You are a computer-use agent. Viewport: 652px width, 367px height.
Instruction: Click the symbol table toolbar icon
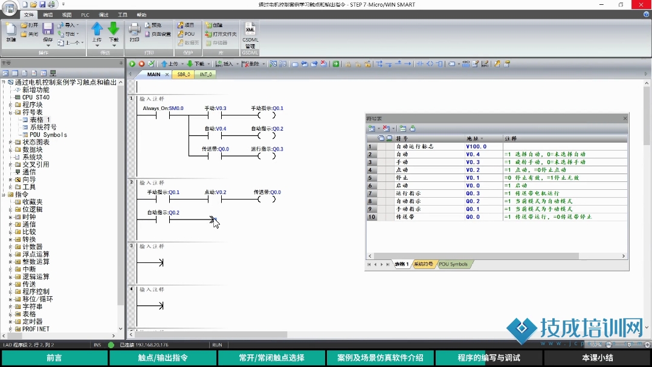coord(466,63)
